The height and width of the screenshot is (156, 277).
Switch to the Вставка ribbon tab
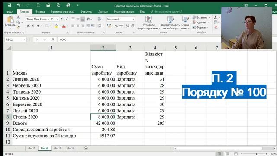40,12
